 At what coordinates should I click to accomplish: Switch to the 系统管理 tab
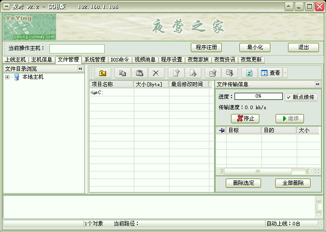click(95, 60)
